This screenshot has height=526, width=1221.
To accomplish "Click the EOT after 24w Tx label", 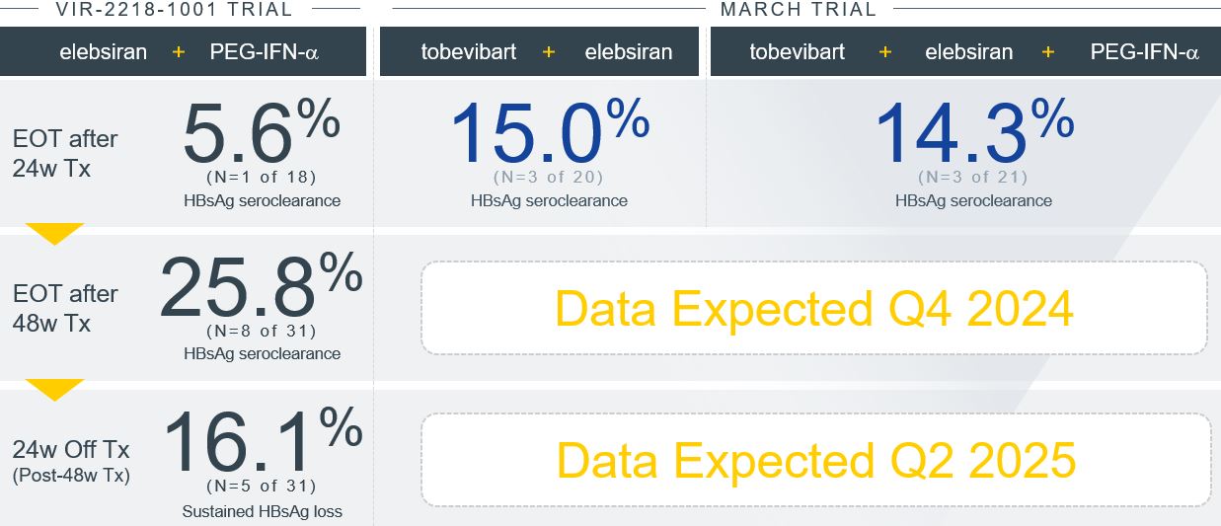I will click(65, 154).
